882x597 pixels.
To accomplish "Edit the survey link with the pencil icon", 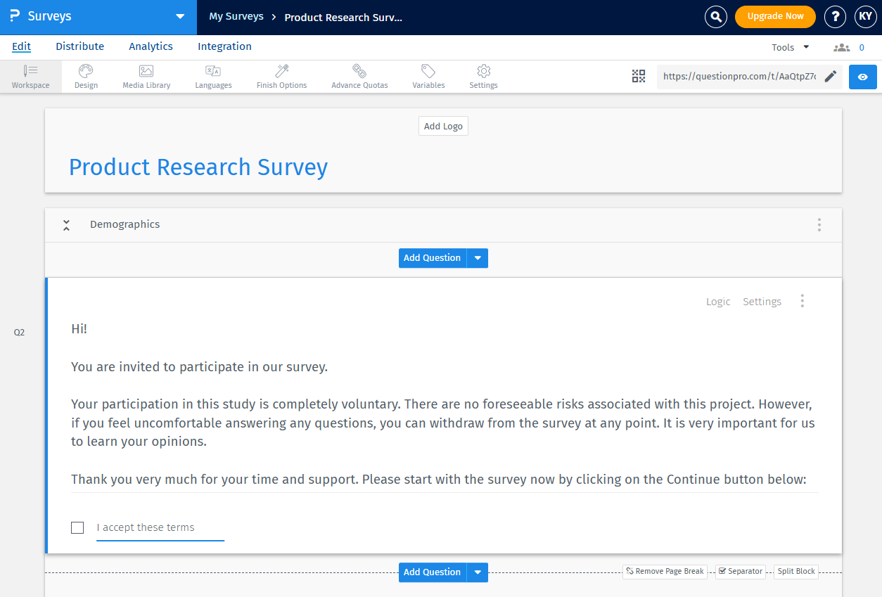I will [x=830, y=76].
